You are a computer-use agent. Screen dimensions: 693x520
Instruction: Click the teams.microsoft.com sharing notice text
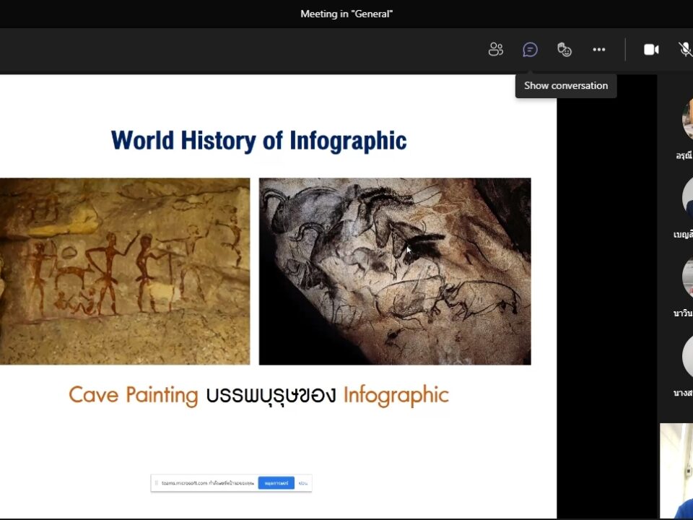click(x=208, y=483)
